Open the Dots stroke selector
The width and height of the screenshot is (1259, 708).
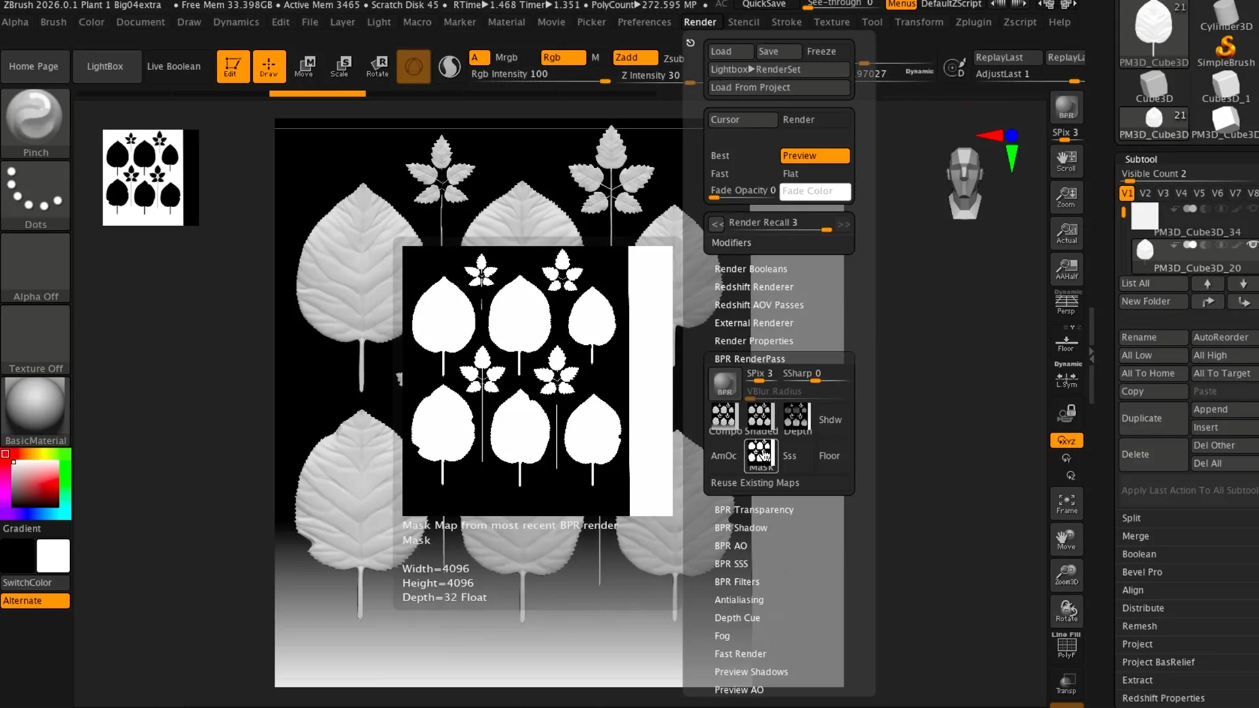point(35,195)
